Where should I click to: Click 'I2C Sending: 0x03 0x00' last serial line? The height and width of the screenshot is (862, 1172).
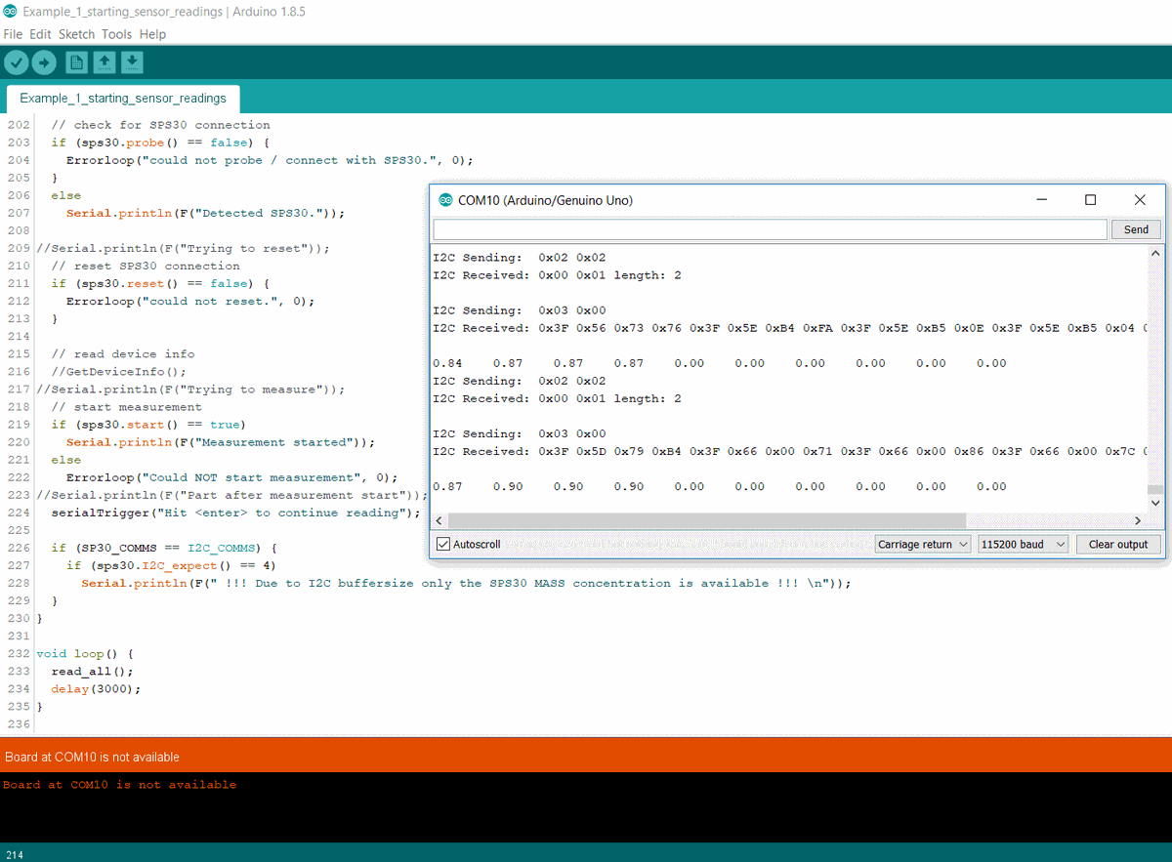[520, 433]
